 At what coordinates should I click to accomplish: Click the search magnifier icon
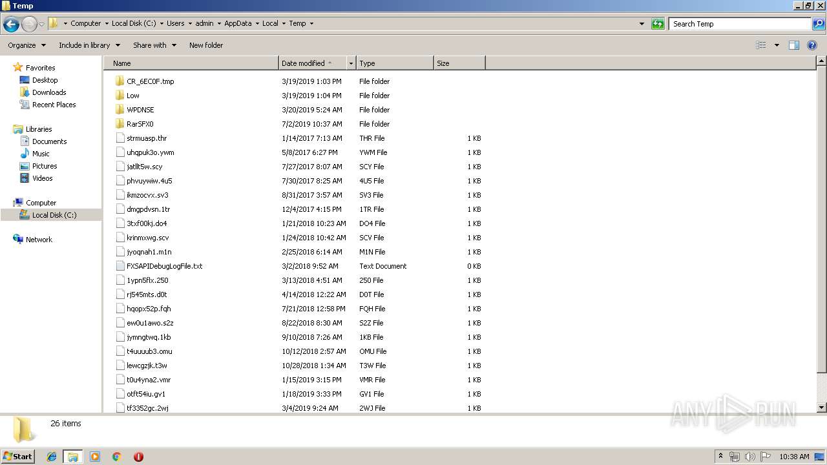click(818, 24)
